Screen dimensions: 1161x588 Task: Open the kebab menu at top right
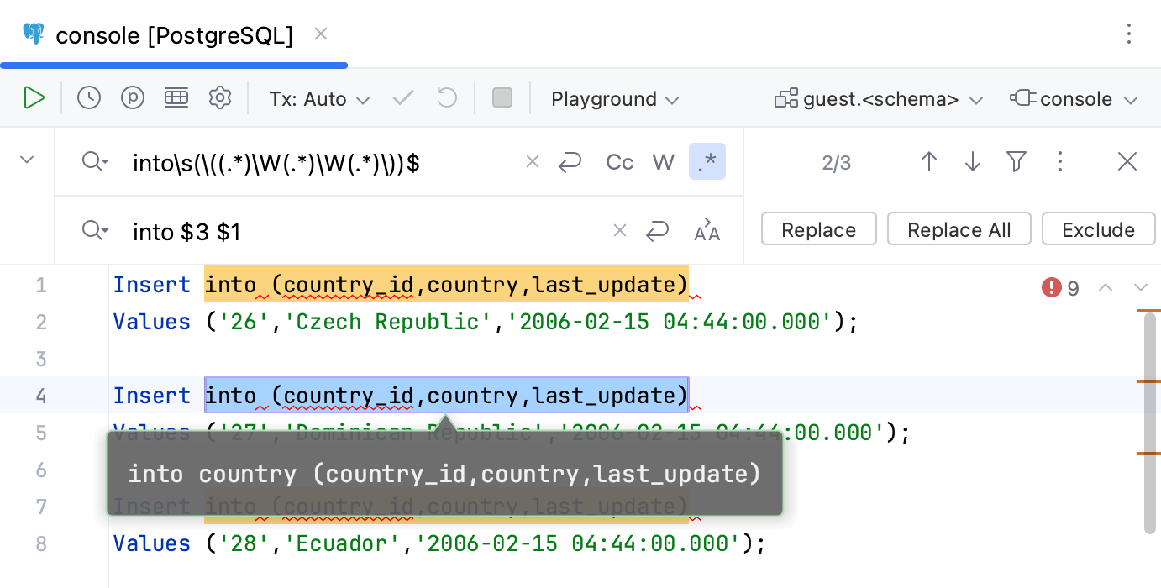pyautogui.click(x=1129, y=34)
